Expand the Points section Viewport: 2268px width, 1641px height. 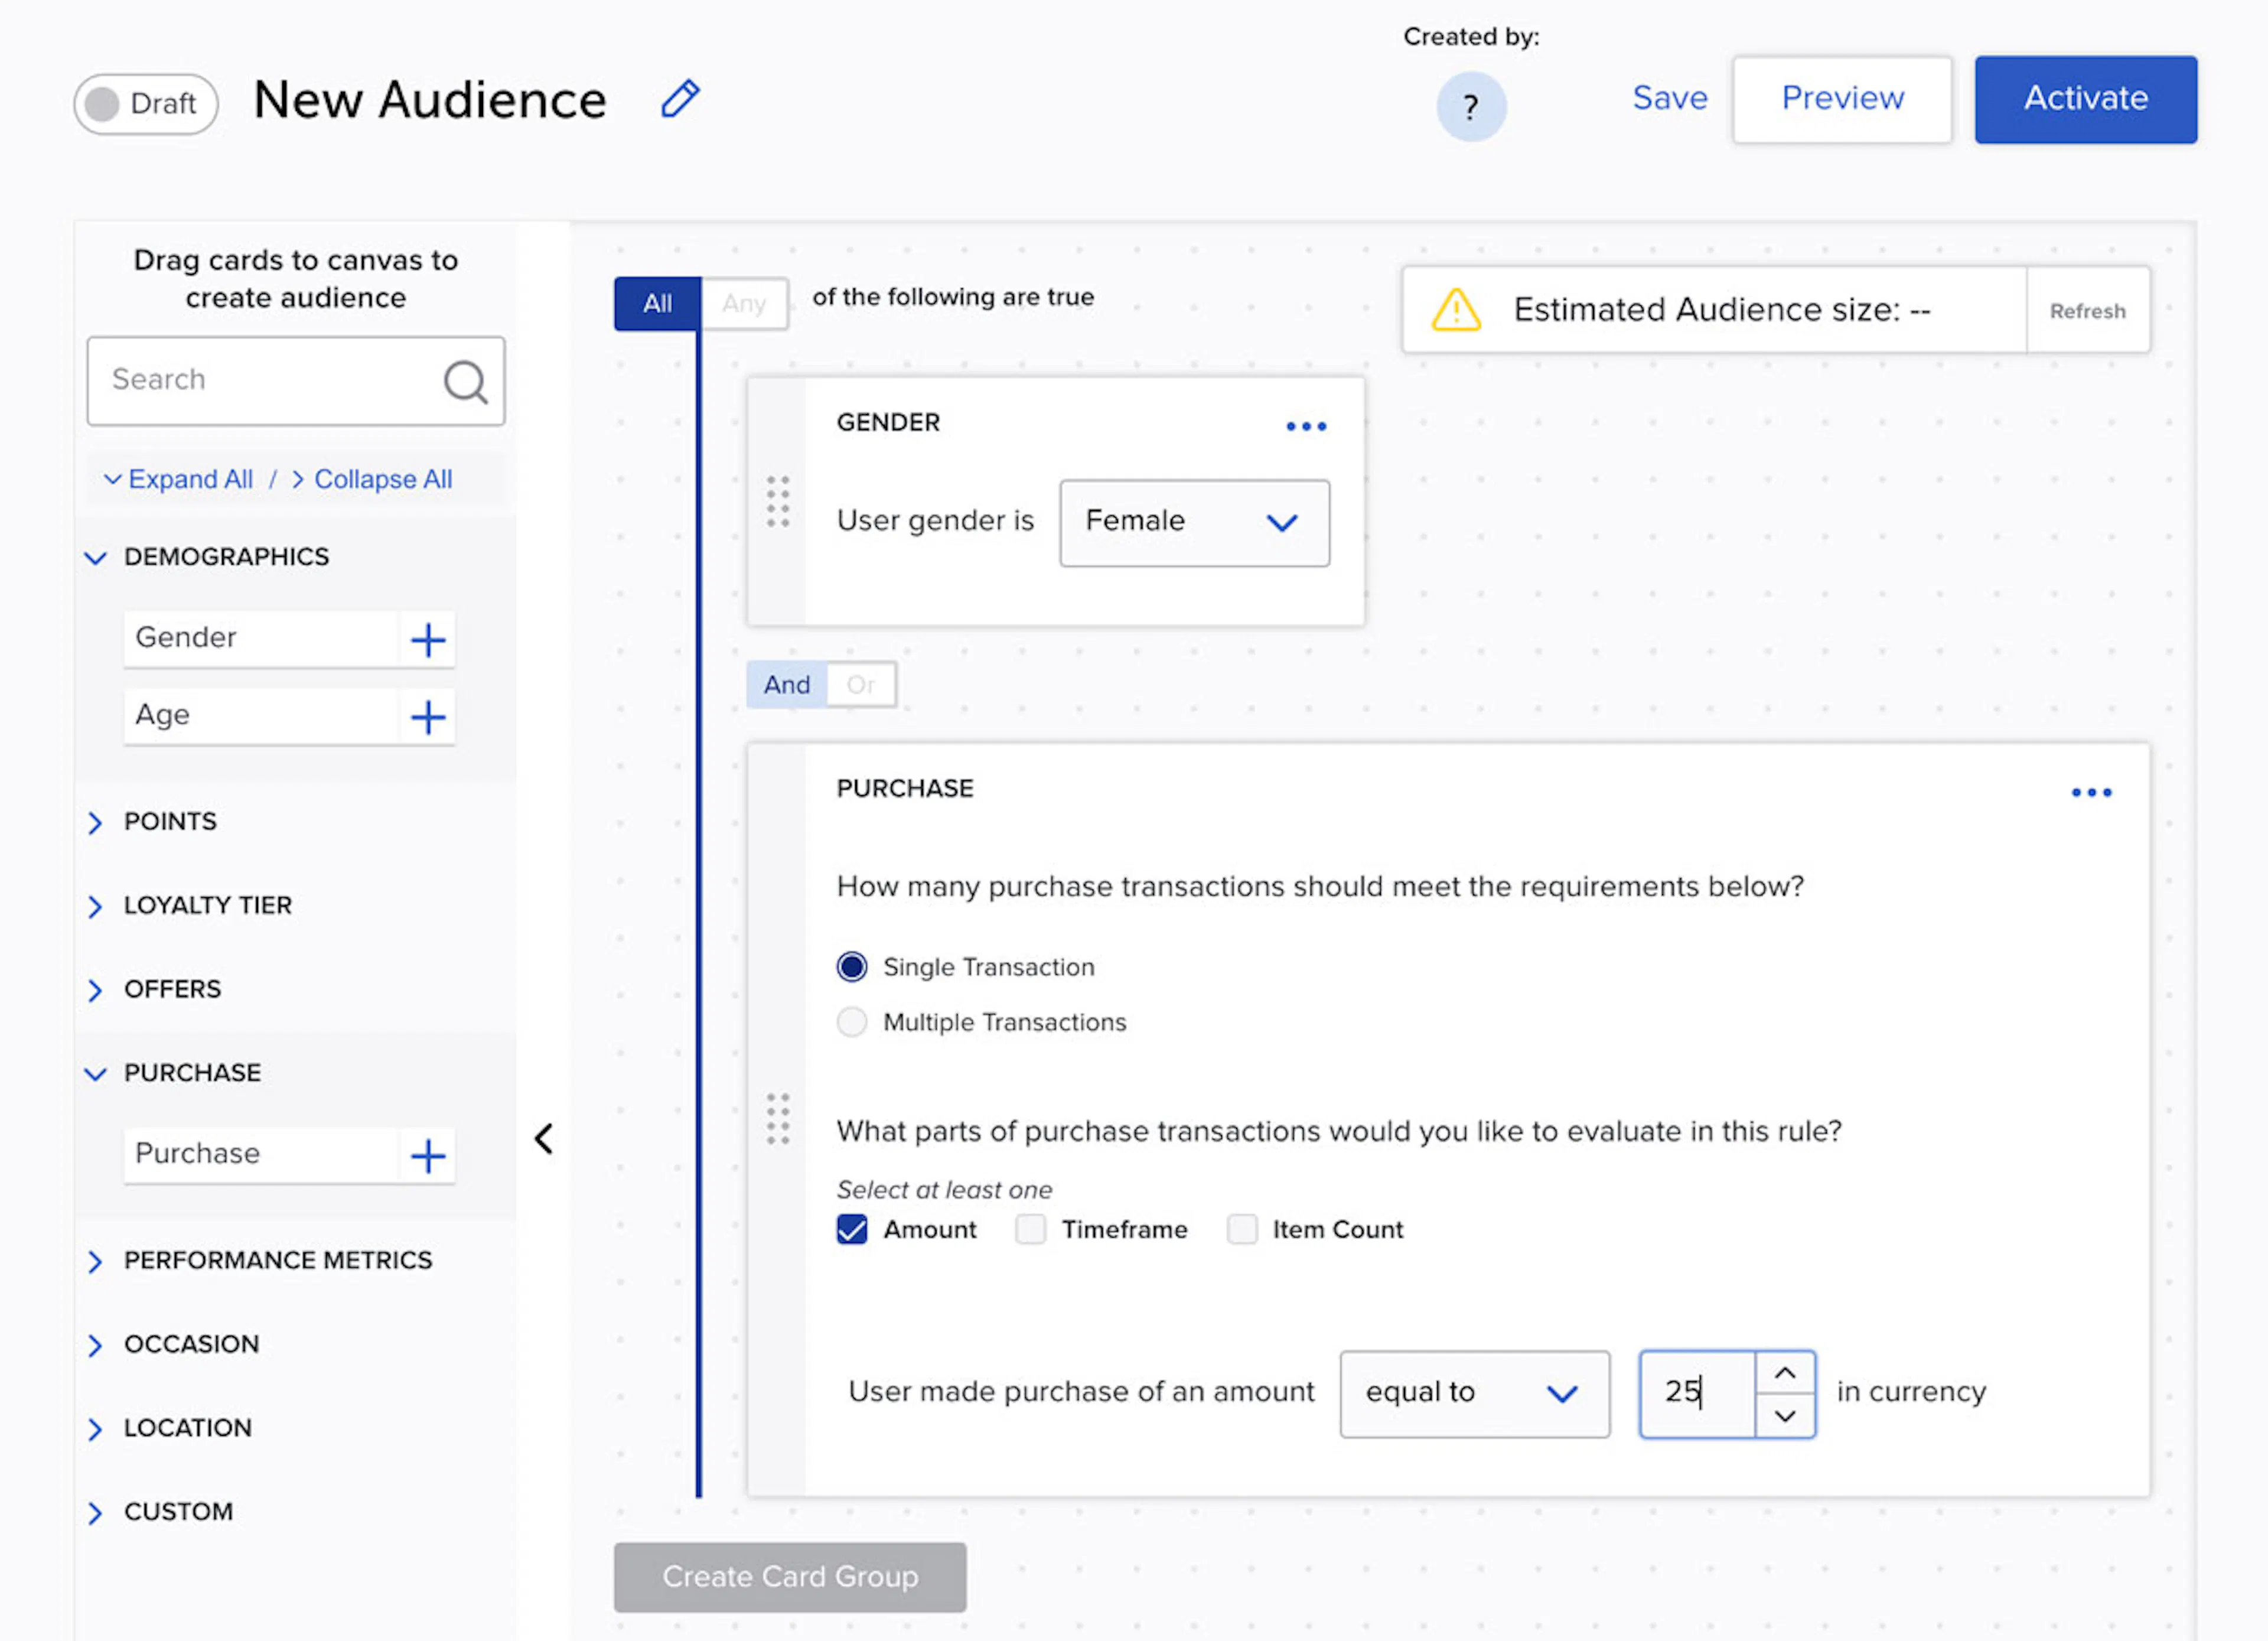(95, 823)
